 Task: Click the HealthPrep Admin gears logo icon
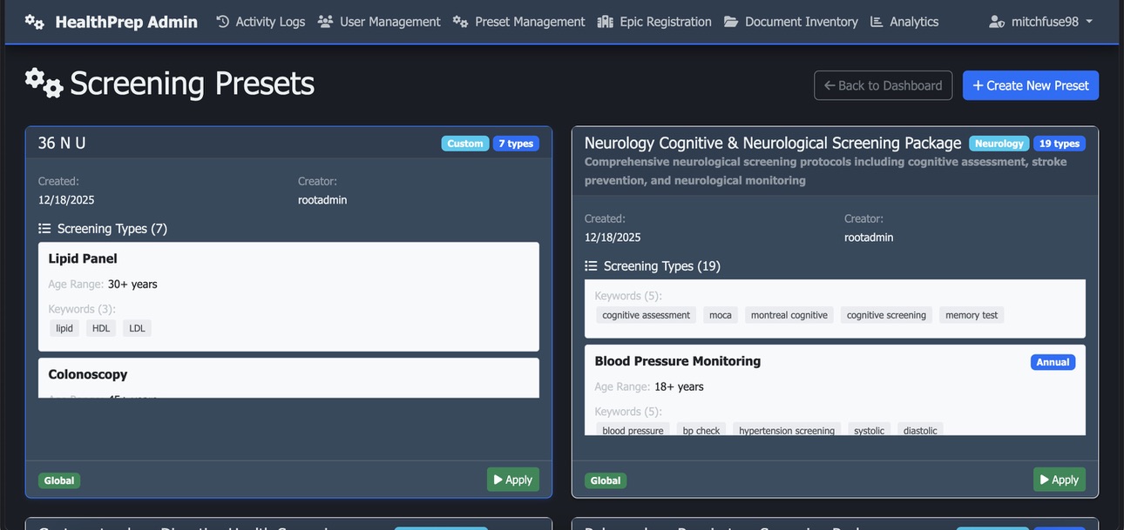pos(34,22)
